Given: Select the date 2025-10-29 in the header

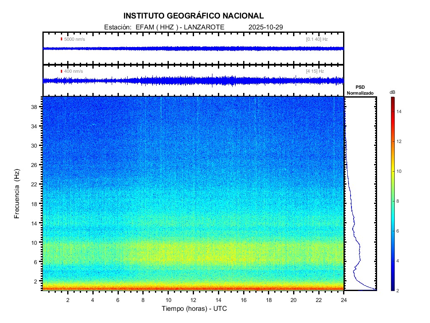Looking at the screenshot, I should click(x=265, y=27).
